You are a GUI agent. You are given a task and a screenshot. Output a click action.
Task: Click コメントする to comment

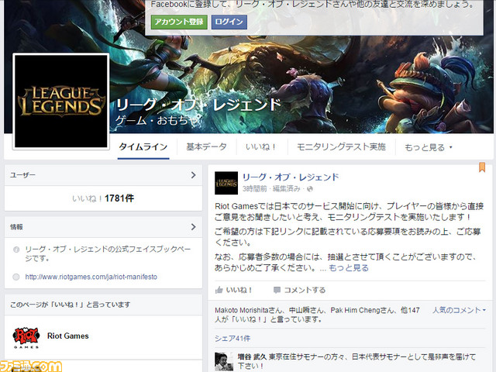[x=305, y=290]
